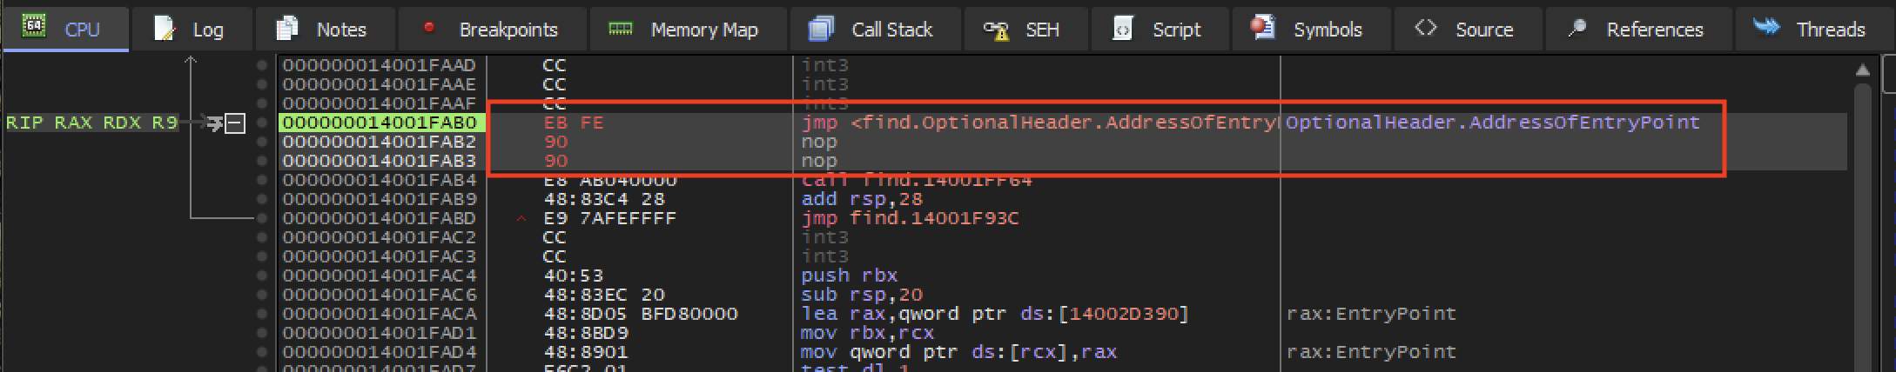Viewport: 1896px width, 372px height.
Task: Select address 000000014001FAC6
Action: [380, 295]
